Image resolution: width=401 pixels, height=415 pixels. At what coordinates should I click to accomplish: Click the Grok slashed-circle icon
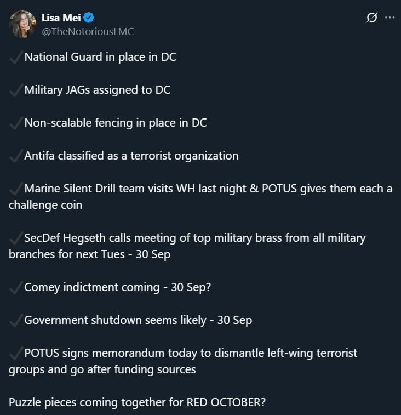[371, 18]
